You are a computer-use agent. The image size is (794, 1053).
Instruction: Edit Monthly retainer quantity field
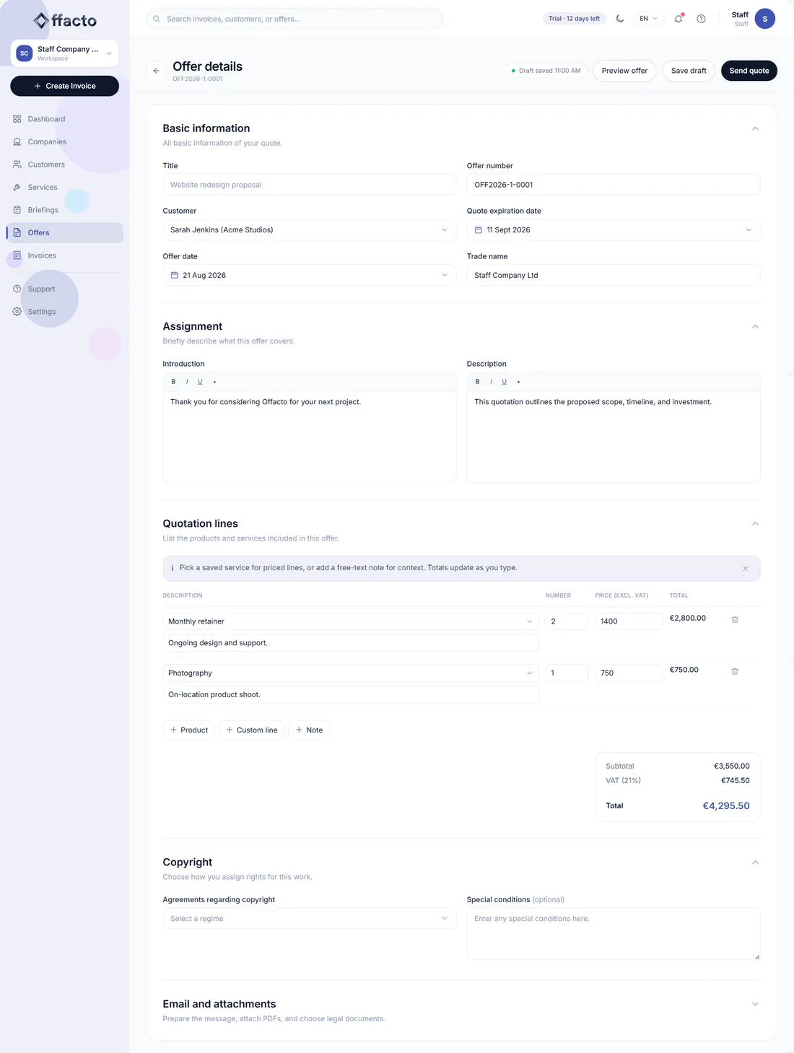click(x=567, y=621)
